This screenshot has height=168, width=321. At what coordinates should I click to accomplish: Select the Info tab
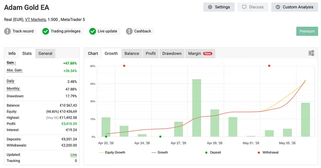pyautogui.click(x=12, y=53)
